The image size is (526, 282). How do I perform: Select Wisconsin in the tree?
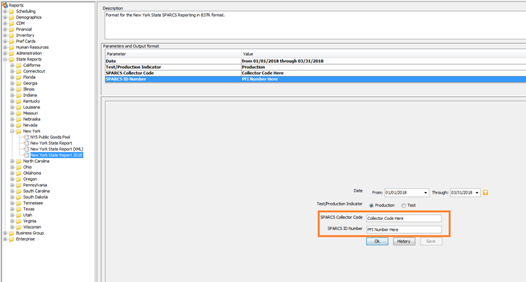click(32, 227)
